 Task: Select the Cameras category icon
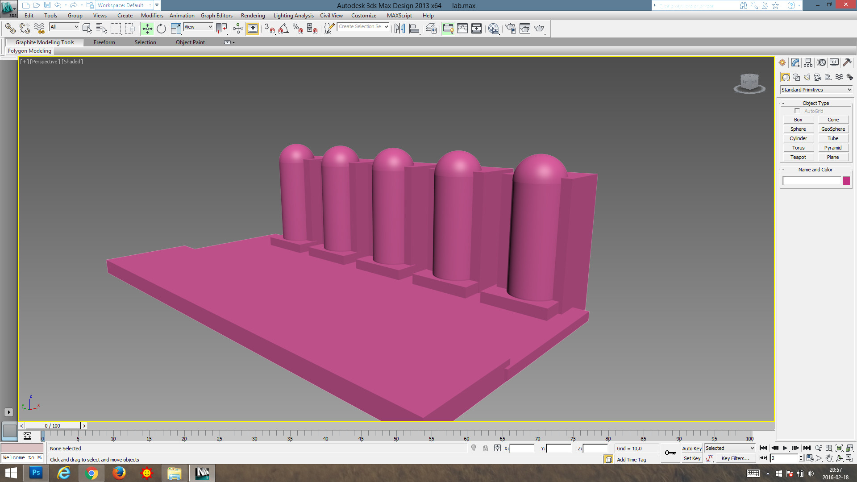[818, 77]
